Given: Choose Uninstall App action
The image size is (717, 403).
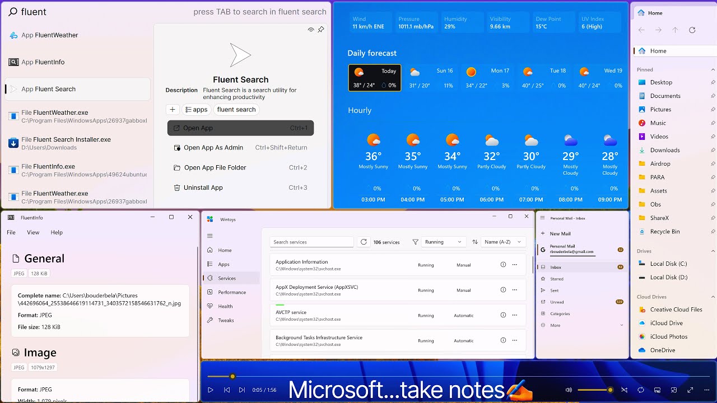Looking at the screenshot, I should pyautogui.click(x=240, y=188).
